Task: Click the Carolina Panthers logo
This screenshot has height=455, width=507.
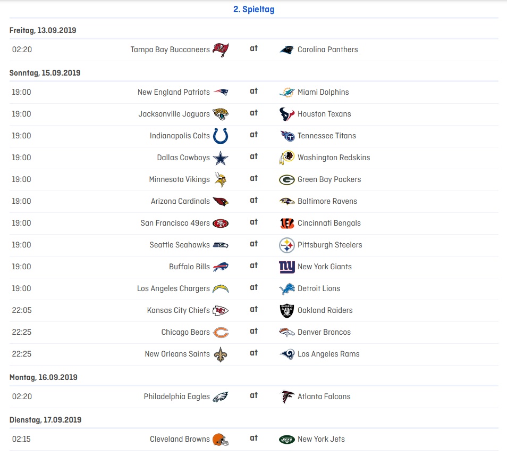Action: pos(286,50)
